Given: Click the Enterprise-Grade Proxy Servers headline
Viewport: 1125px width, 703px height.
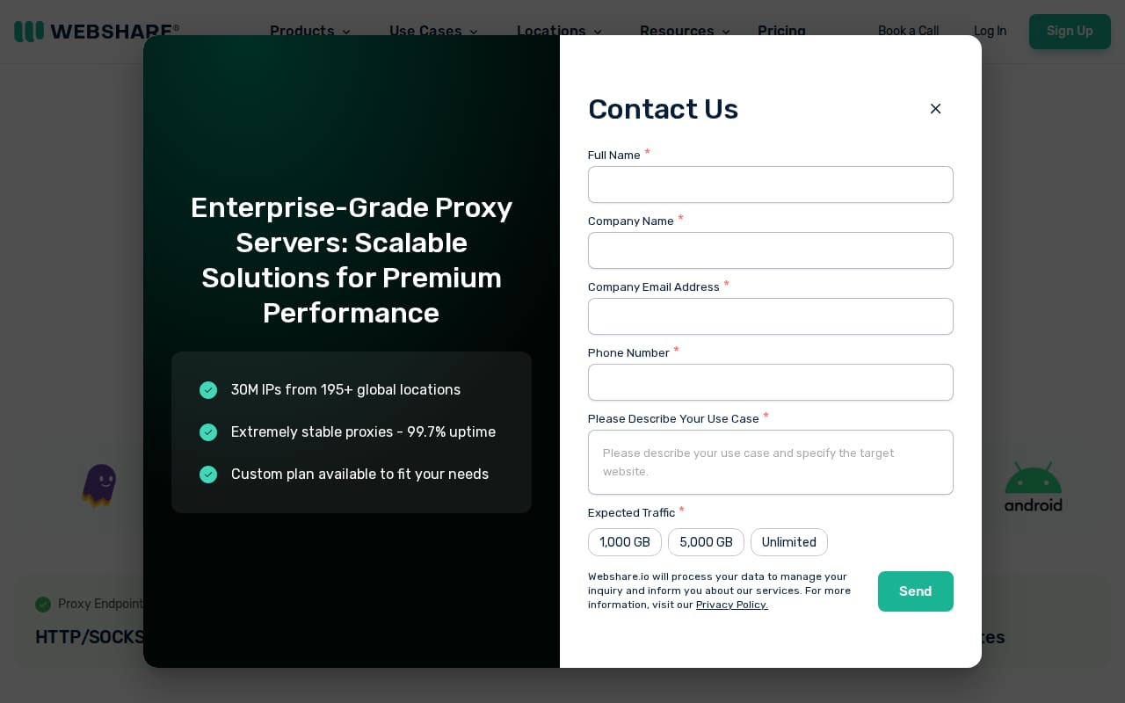Looking at the screenshot, I should pyautogui.click(x=352, y=260).
